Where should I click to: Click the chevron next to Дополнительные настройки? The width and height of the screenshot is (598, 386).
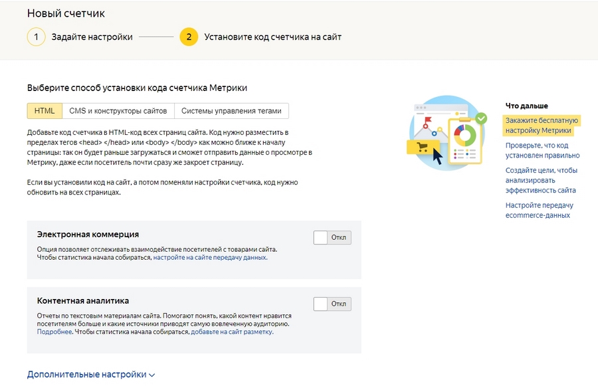click(x=151, y=375)
